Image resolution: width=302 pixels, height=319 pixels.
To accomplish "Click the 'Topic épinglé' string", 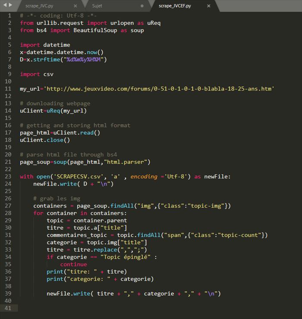I will [x=129, y=257].
